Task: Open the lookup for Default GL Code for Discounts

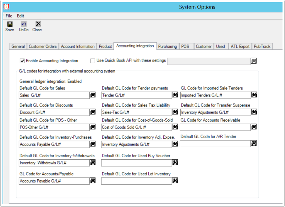Action: pyautogui.click(x=93, y=112)
